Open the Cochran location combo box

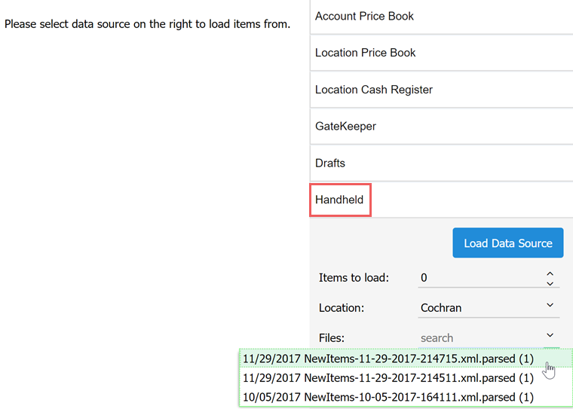[x=489, y=308]
